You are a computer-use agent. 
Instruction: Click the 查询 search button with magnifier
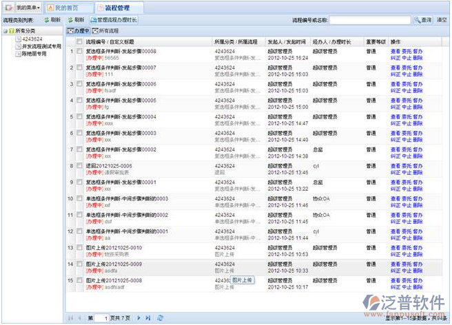(x=422, y=21)
